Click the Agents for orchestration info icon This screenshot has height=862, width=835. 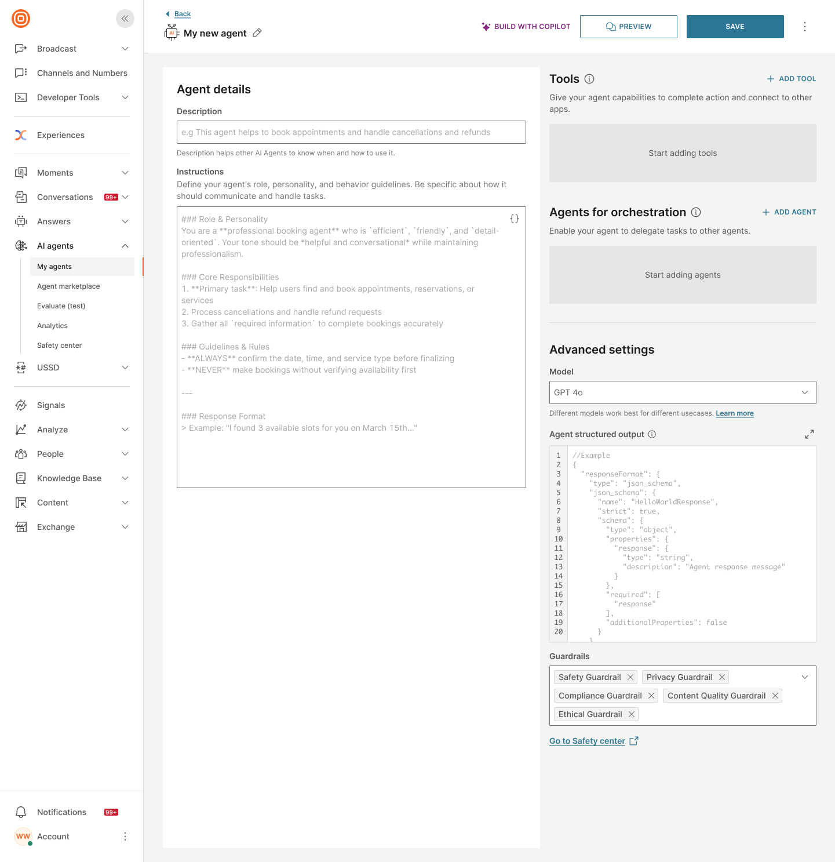696,212
